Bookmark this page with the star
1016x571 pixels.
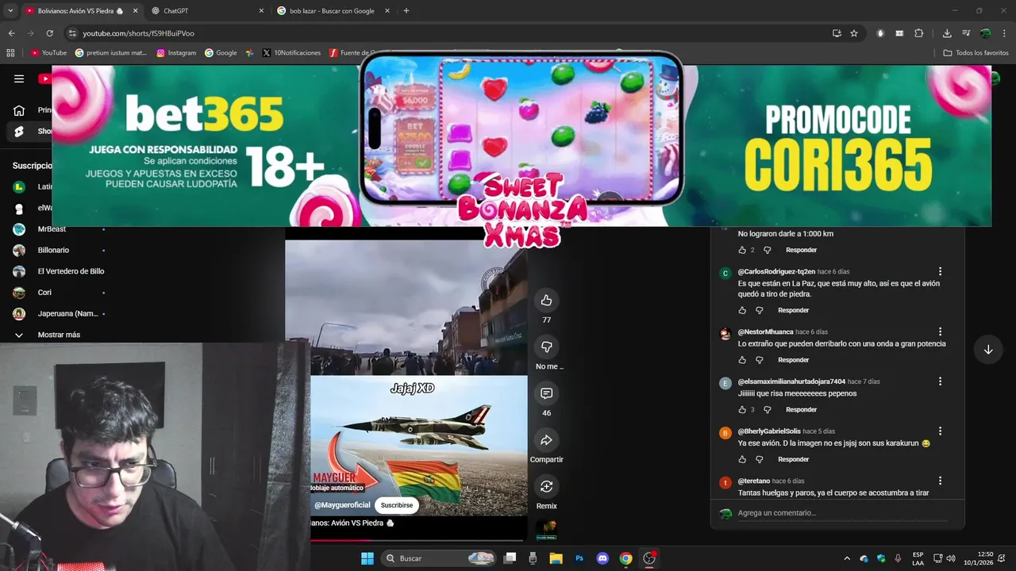pyautogui.click(x=854, y=33)
